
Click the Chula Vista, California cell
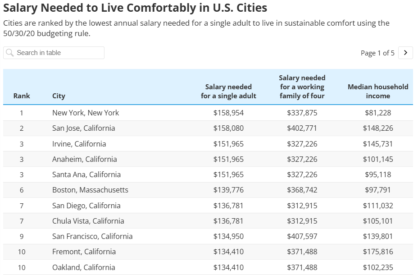(88, 221)
